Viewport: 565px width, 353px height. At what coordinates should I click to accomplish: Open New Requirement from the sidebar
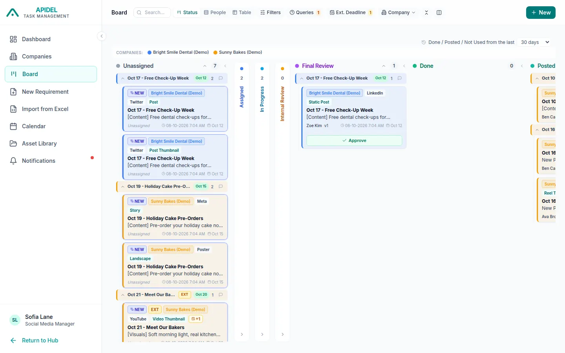click(x=51, y=92)
